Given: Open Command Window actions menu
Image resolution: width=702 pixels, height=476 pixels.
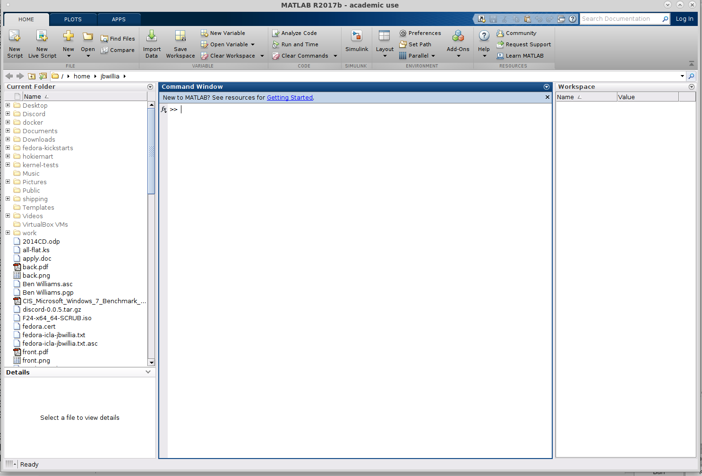Looking at the screenshot, I should click(547, 87).
